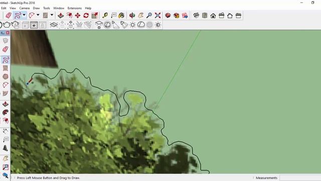The height and width of the screenshot is (181, 321).
Task: Open the Extensions menu
Action: pyautogui.click(x=75, y=8)
